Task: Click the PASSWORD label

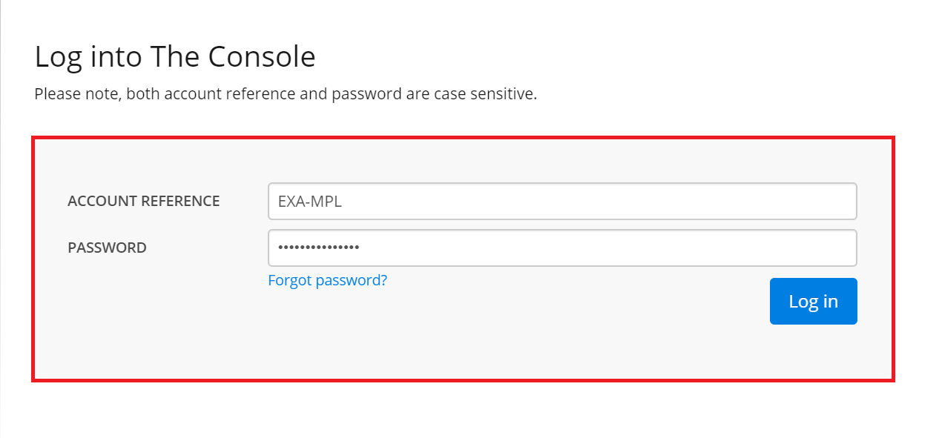Action: click(x=107, y=248)
